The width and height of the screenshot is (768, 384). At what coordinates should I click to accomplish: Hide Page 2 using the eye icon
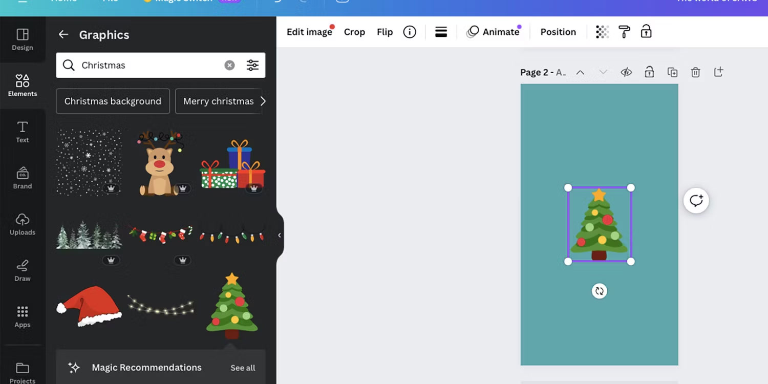tap(626, 72)
